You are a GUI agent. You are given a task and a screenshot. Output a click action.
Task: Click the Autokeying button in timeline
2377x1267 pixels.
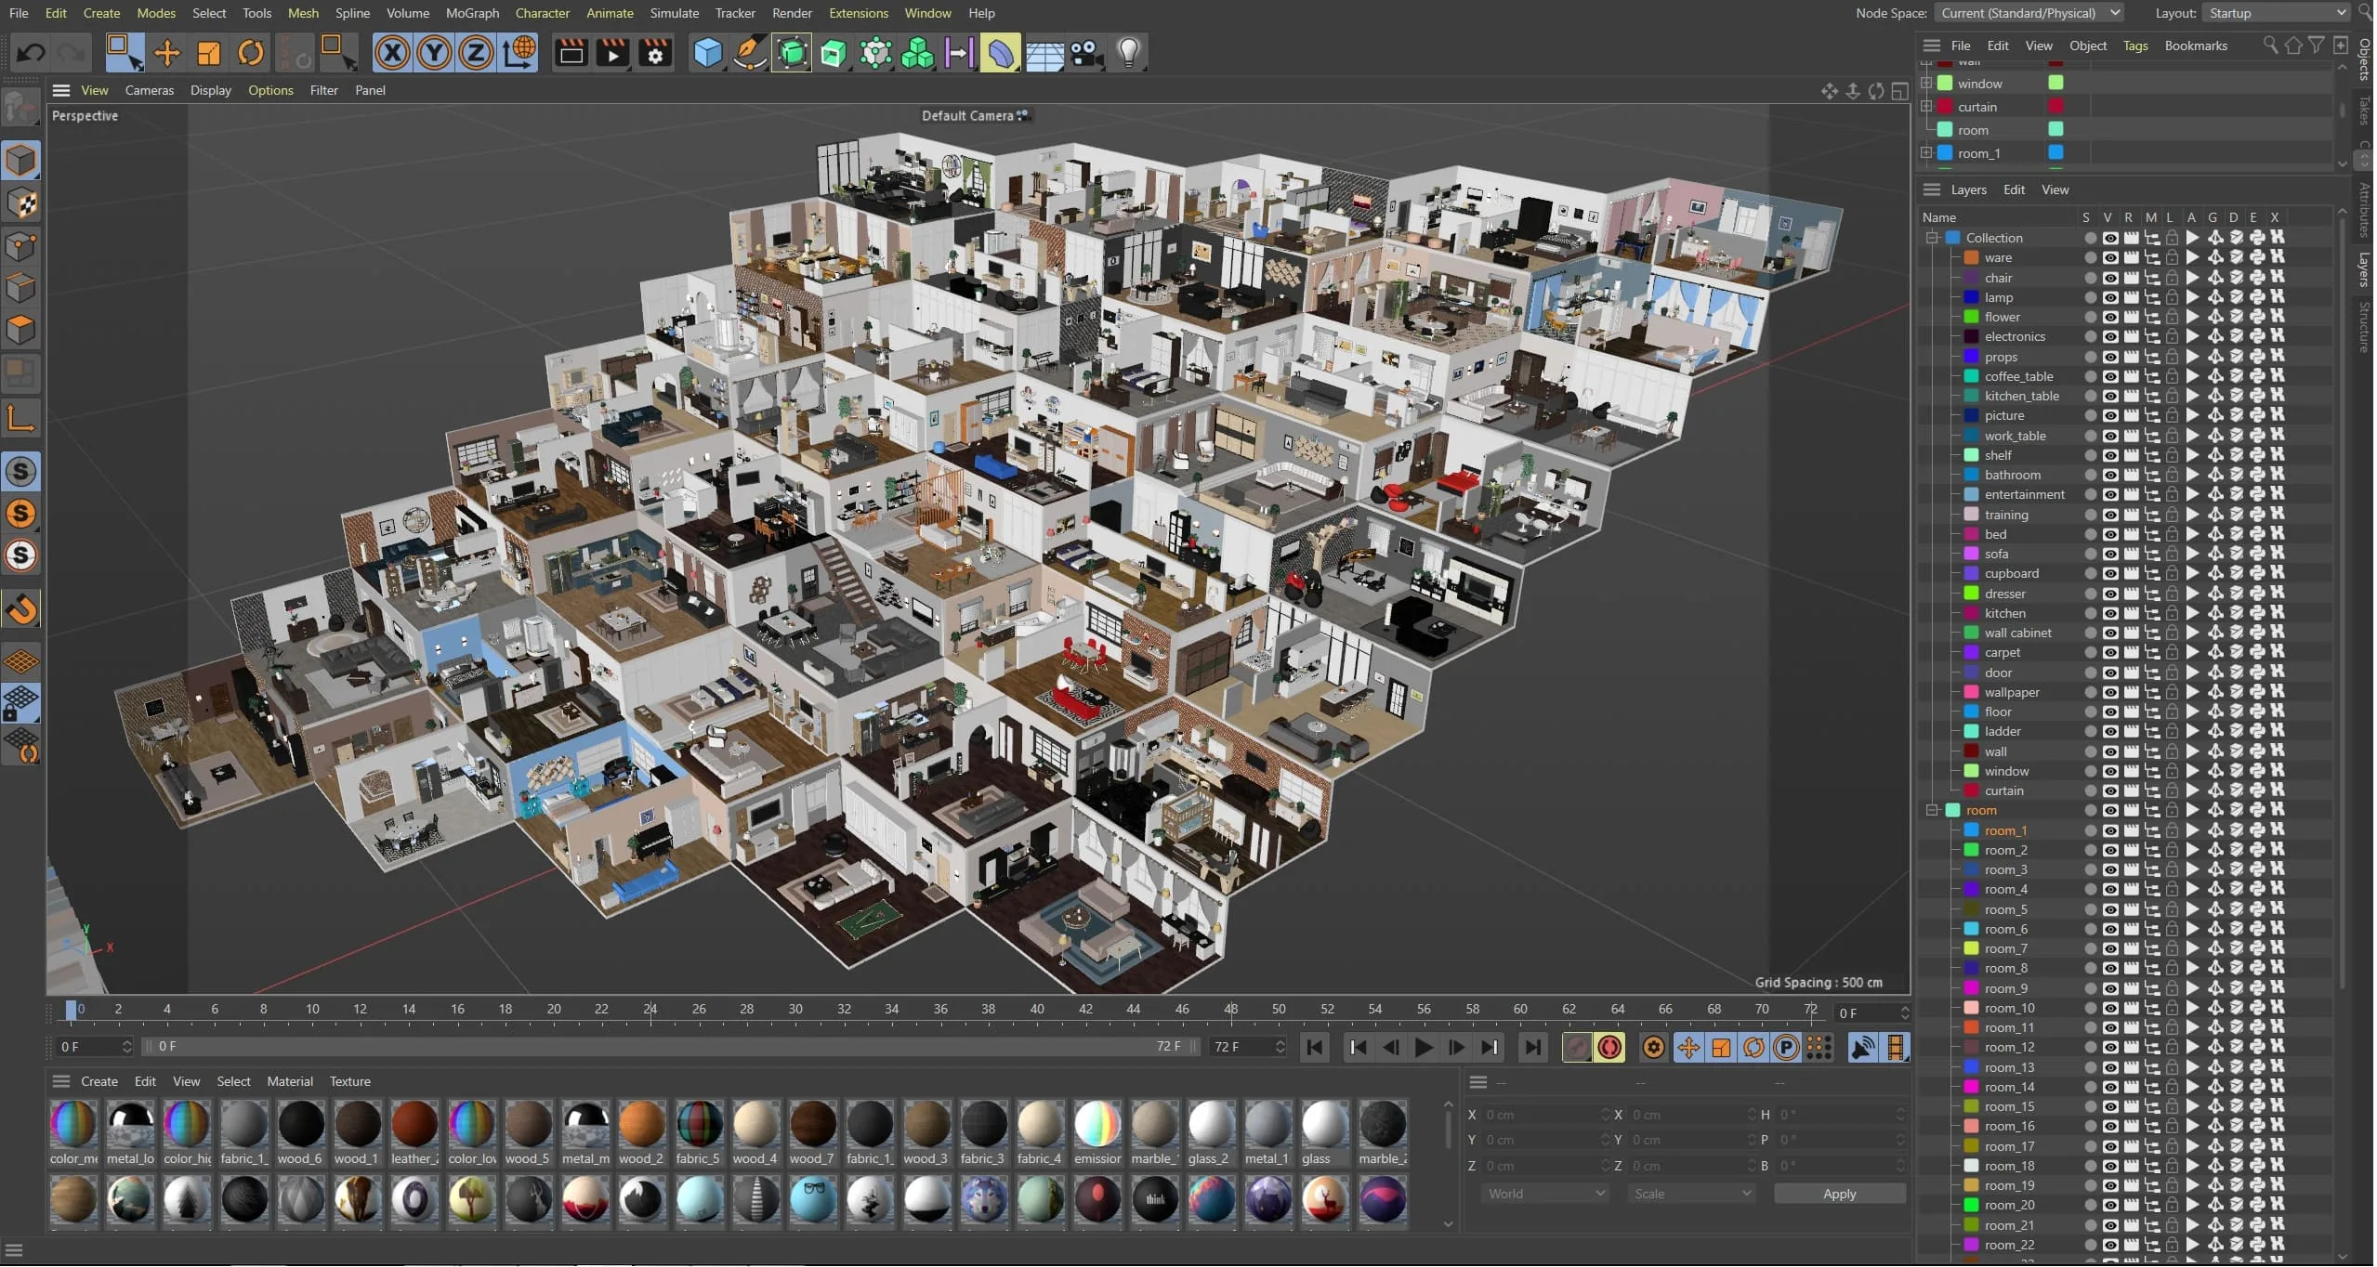click(1610, 1048)
